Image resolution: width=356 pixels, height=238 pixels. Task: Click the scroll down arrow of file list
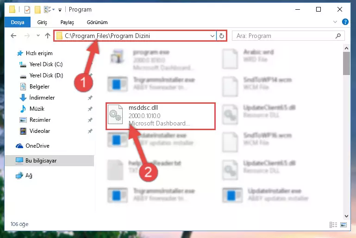346,216
